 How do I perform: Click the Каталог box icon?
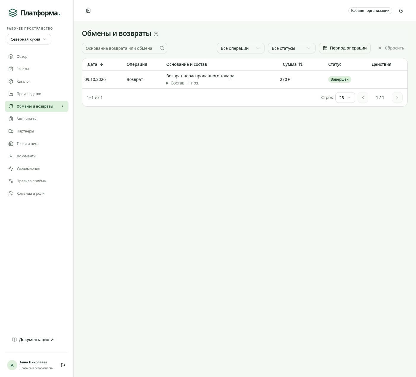11,82
